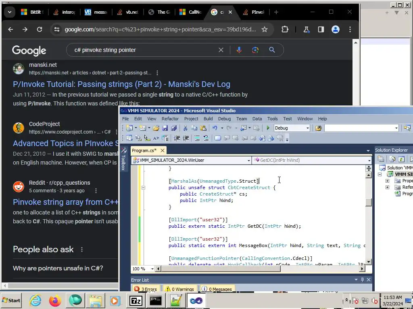Toggle auto-hide pin on Error List
413x309 pixels.
363,280
